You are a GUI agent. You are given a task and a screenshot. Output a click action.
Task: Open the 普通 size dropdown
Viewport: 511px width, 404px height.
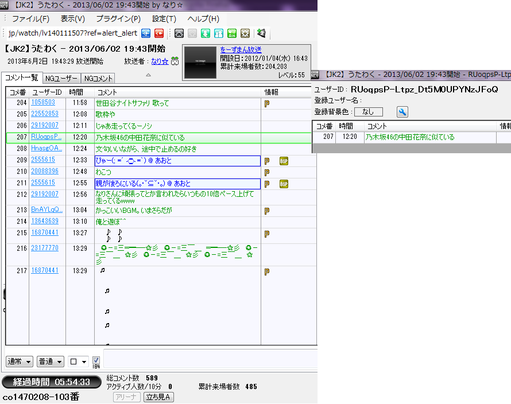point(50,362)
